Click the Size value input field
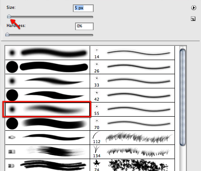201x171 pixels. coord(83,8)
